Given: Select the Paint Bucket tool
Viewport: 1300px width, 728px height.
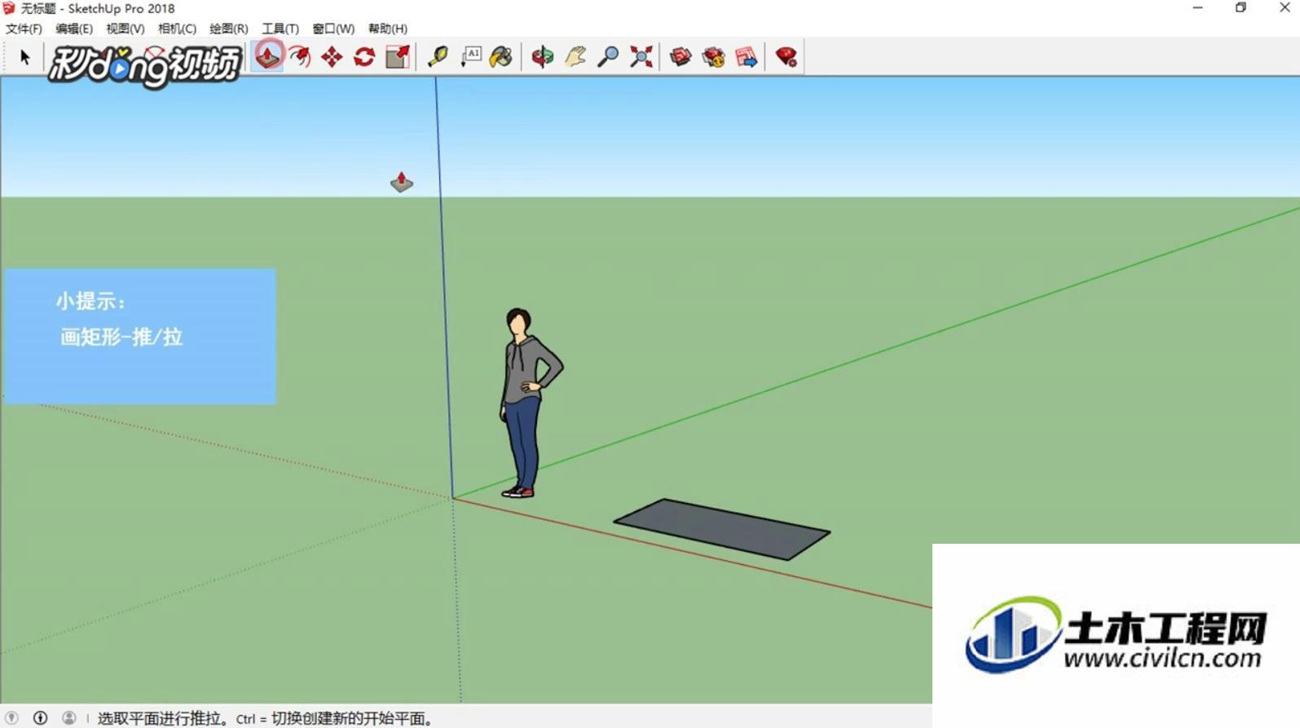Looking at the screenshot, I should point(501,56).
